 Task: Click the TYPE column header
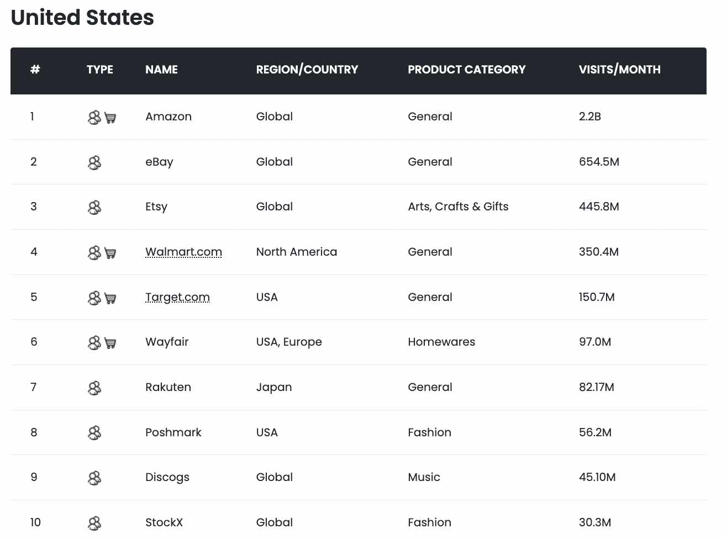(99, 70)
